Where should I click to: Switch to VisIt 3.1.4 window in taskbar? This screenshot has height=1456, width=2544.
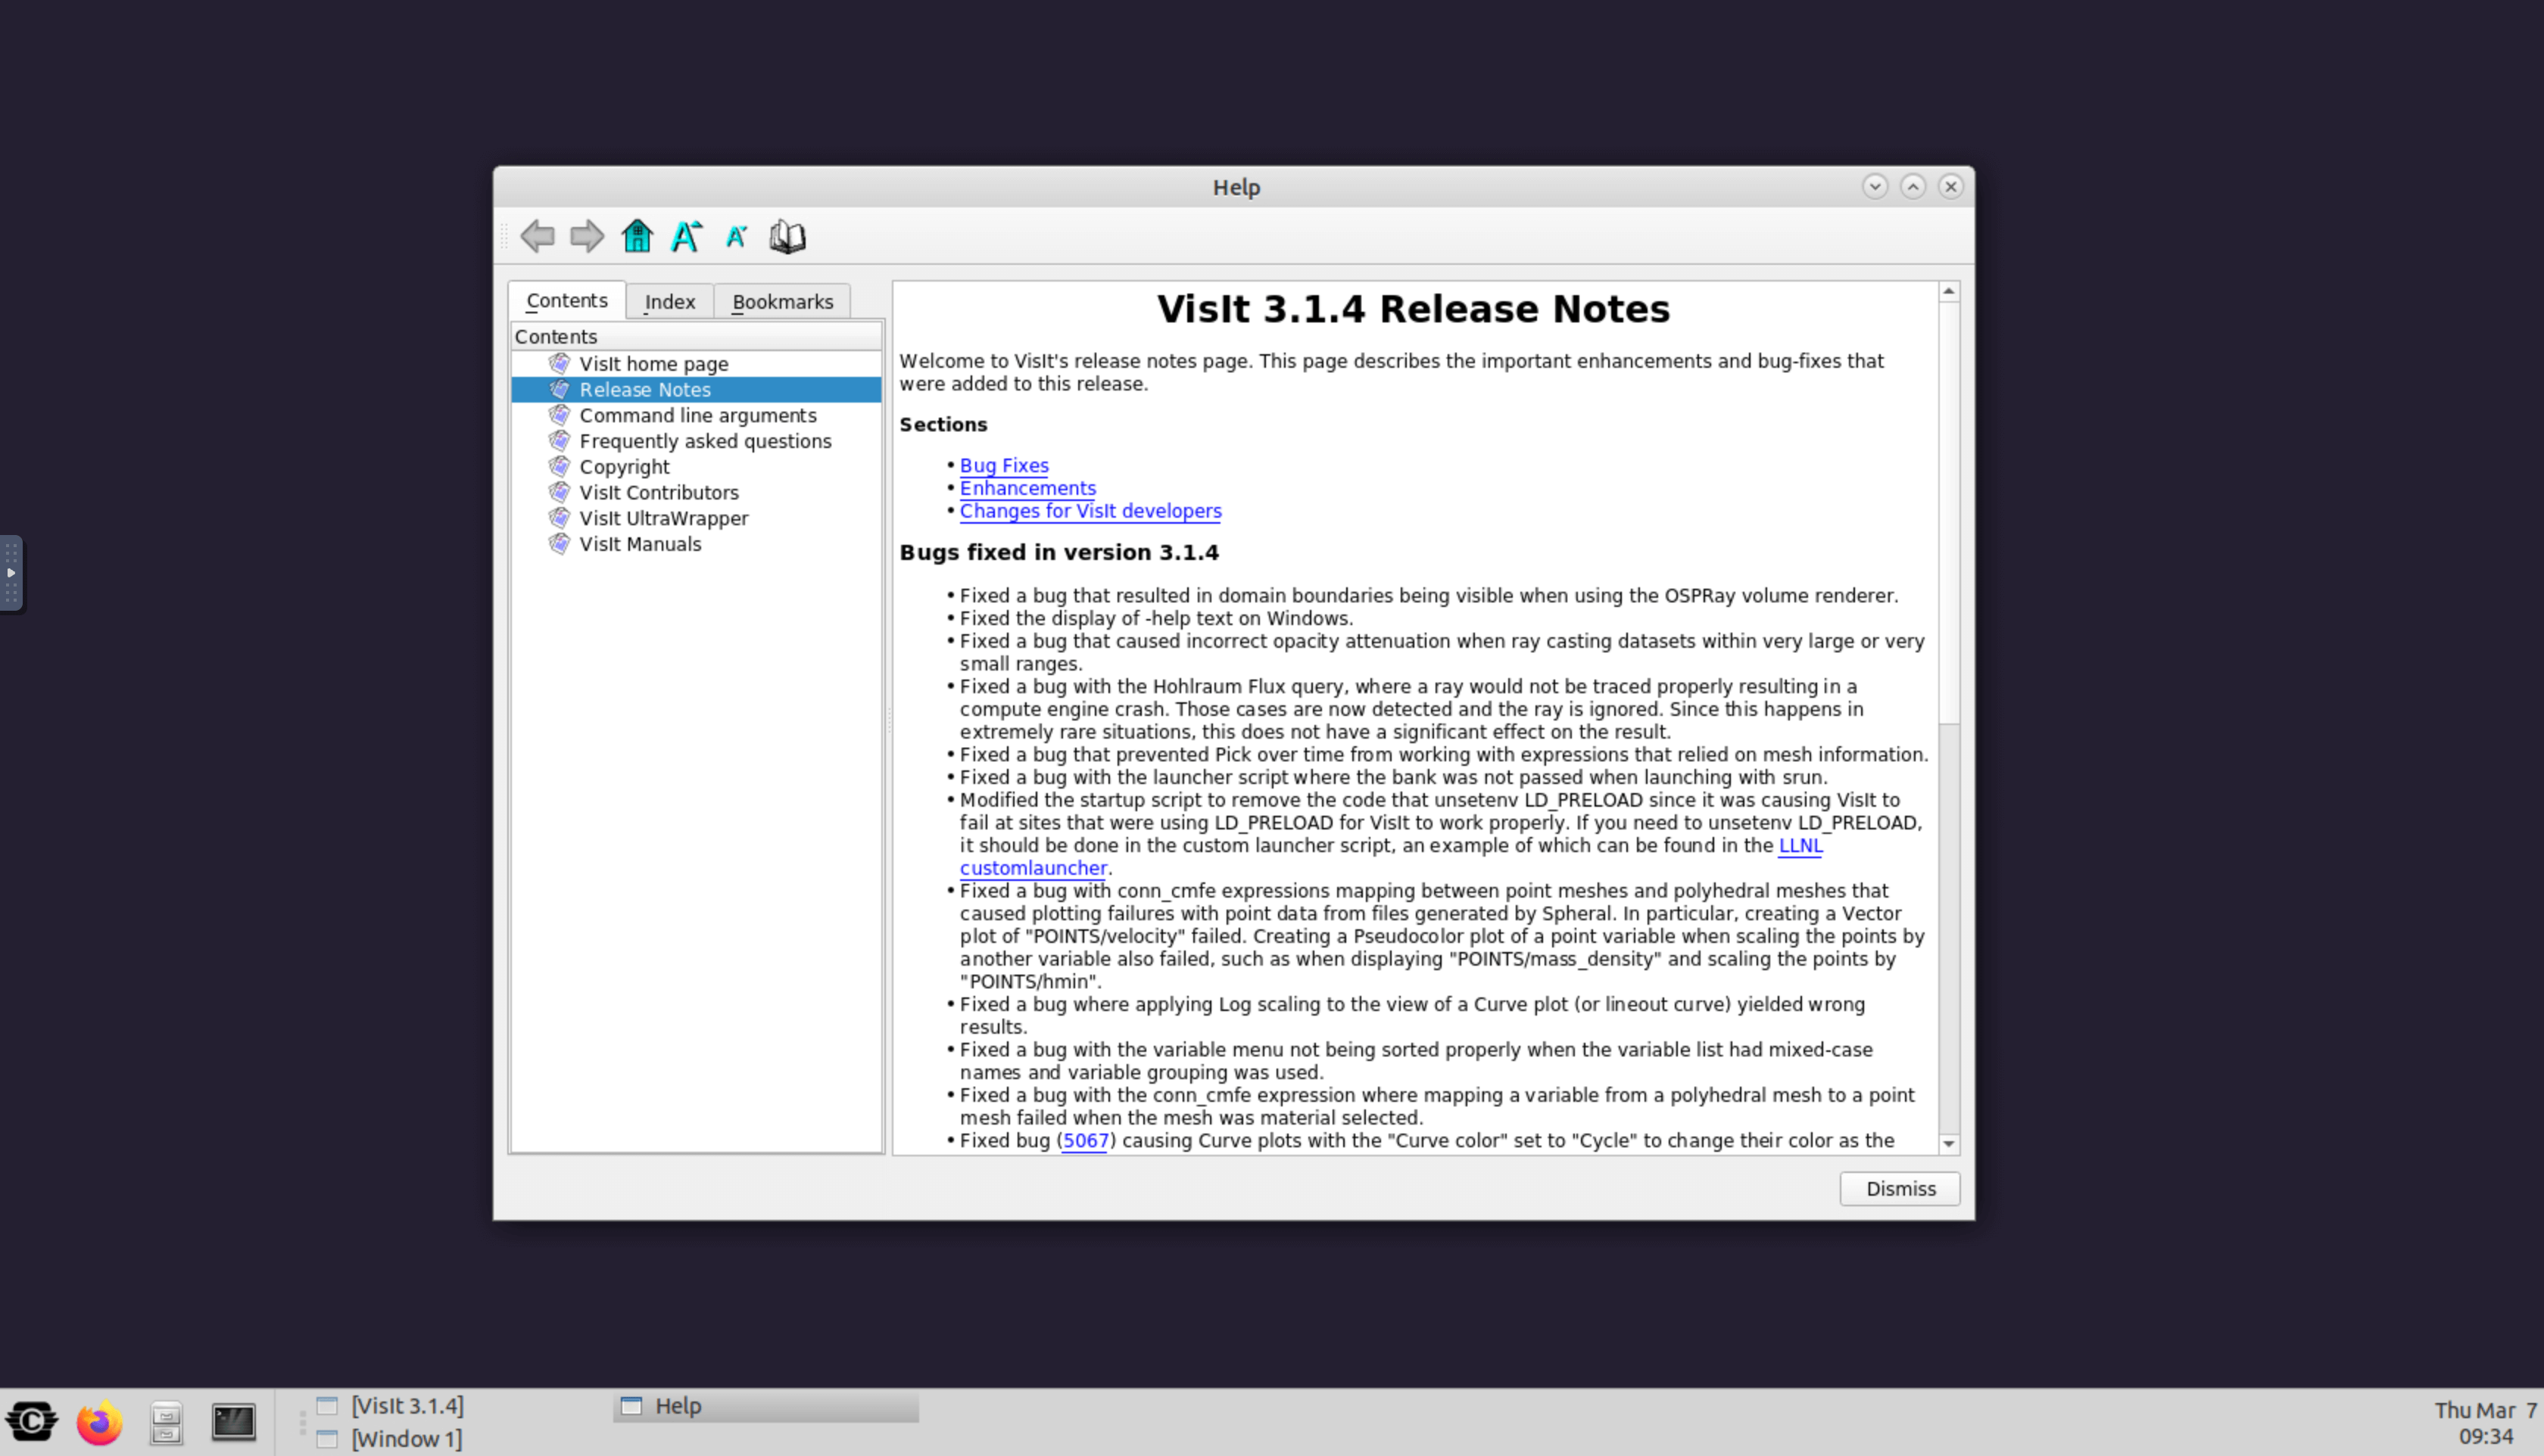(407, 1405)
